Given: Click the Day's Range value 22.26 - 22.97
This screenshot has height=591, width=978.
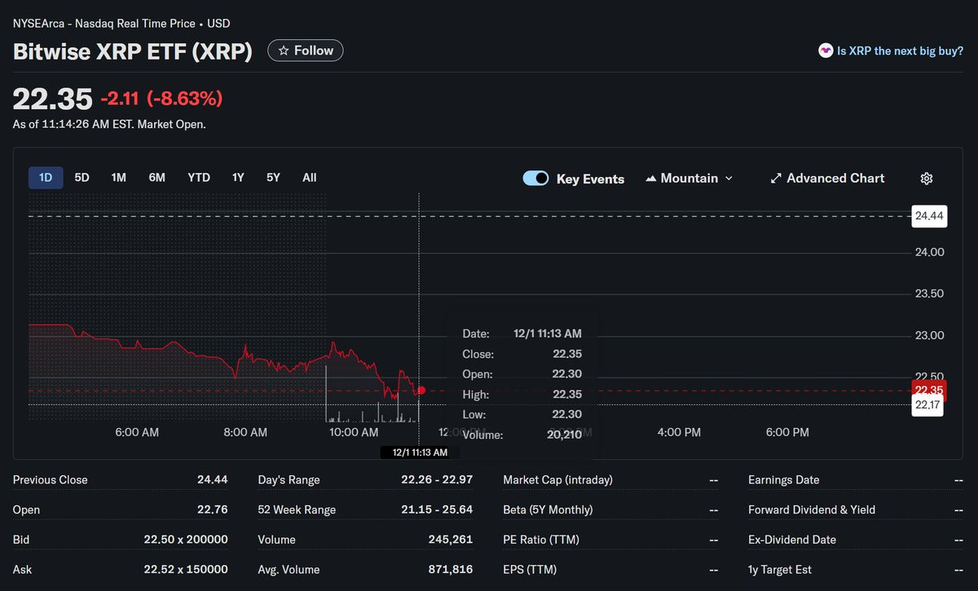Looking at the screenshot, I should [x=437, y=480].
